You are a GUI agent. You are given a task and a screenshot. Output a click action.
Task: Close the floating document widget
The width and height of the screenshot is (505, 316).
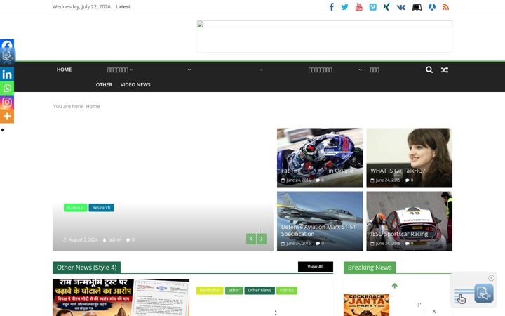(x=491, y=278)
